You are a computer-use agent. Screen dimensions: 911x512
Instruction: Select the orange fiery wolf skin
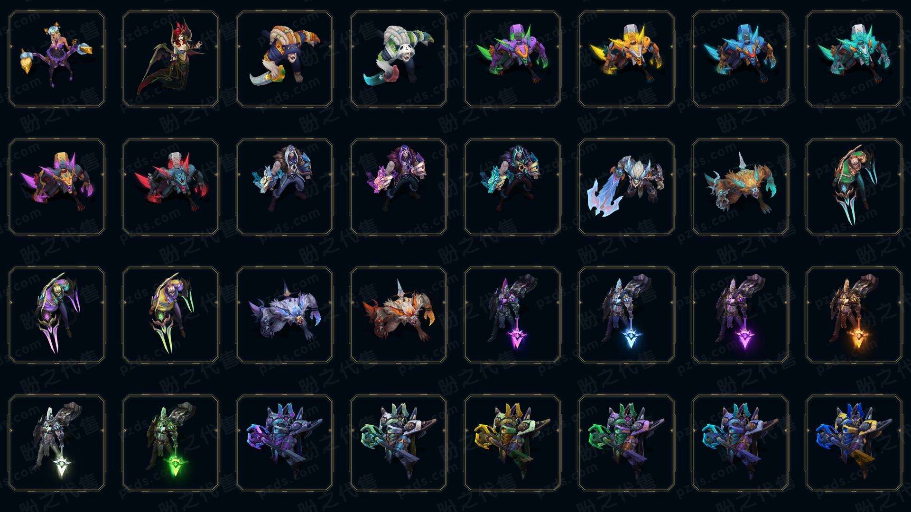(399, 315)
